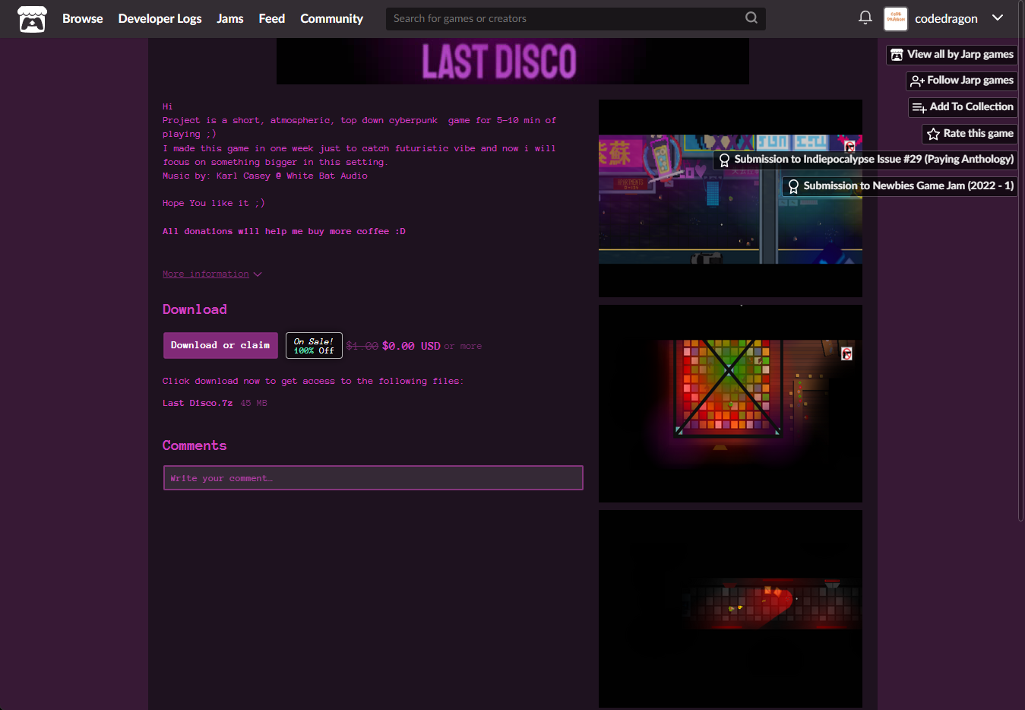Open the dark red floor screenshot
Viewport: 1025px width, 710px height.
(730, 609)
